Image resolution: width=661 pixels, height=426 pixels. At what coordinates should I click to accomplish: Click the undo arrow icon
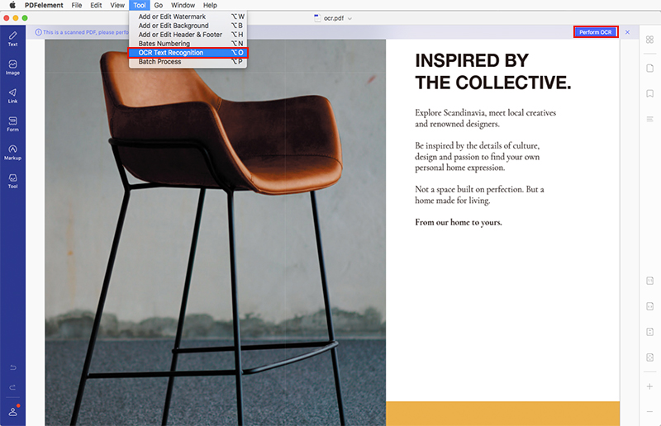pyautogui.click(x=12, y=367)
